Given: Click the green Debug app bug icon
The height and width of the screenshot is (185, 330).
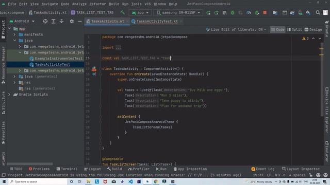Looking at the screenshot, I should 233,13.
